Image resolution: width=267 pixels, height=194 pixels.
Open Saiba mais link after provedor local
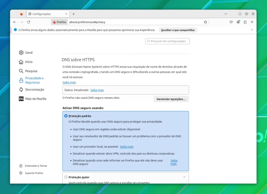127,147
